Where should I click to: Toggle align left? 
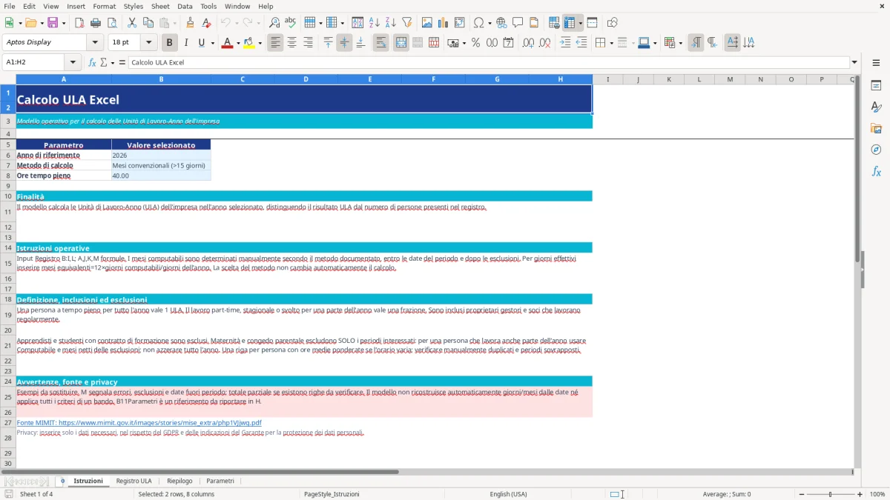275,43
